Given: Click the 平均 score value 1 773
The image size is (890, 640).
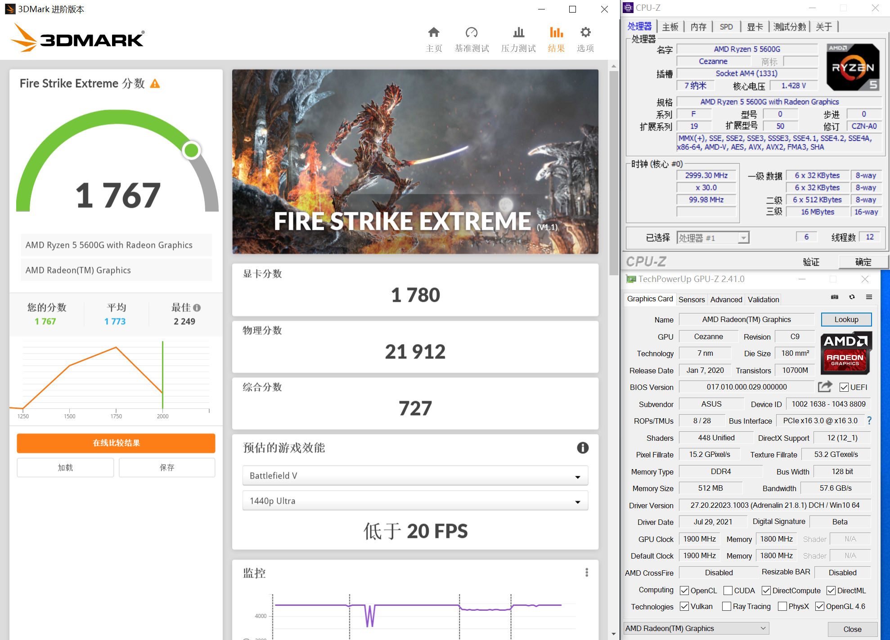Looking at the screenshot, I should pyautogui.click(x=115, y=321).
